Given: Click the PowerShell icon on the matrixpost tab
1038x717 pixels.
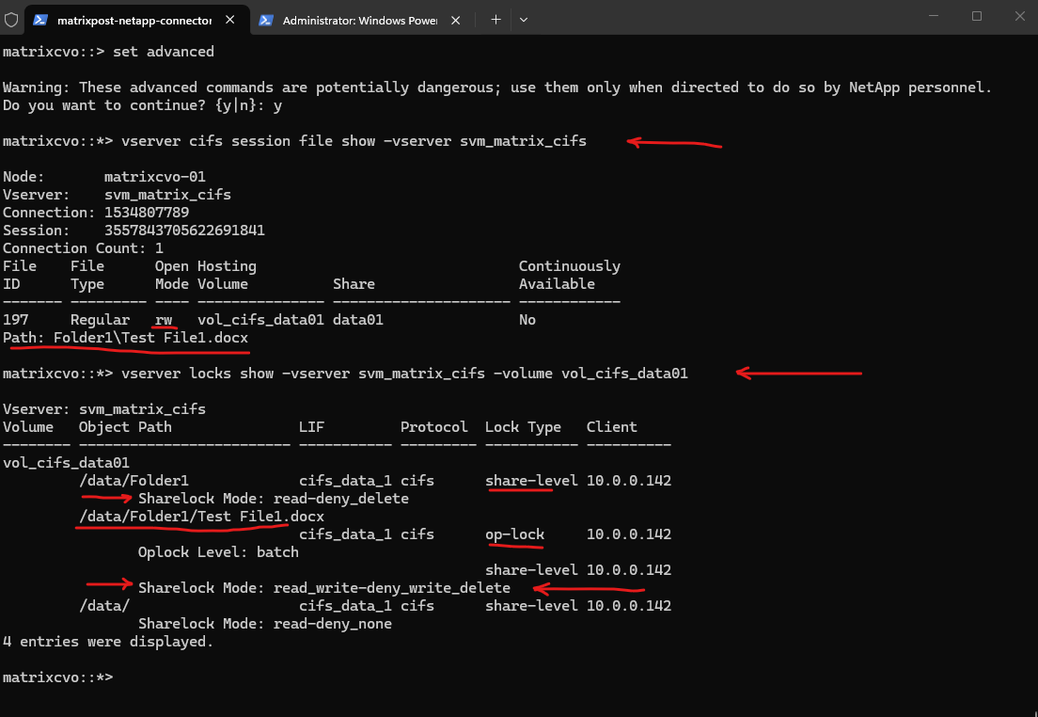Looking at the screenshot, I should click(40, 20).
